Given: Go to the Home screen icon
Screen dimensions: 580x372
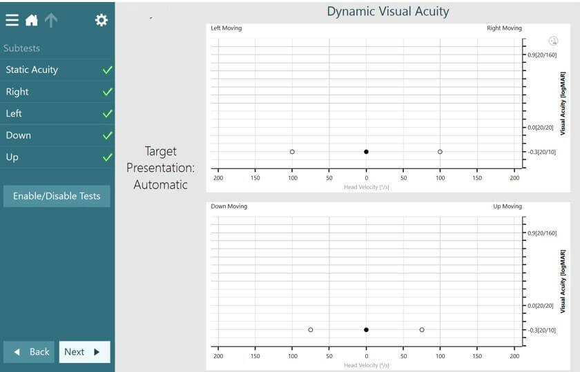Looking at the screenshot, I should (32, 20).
